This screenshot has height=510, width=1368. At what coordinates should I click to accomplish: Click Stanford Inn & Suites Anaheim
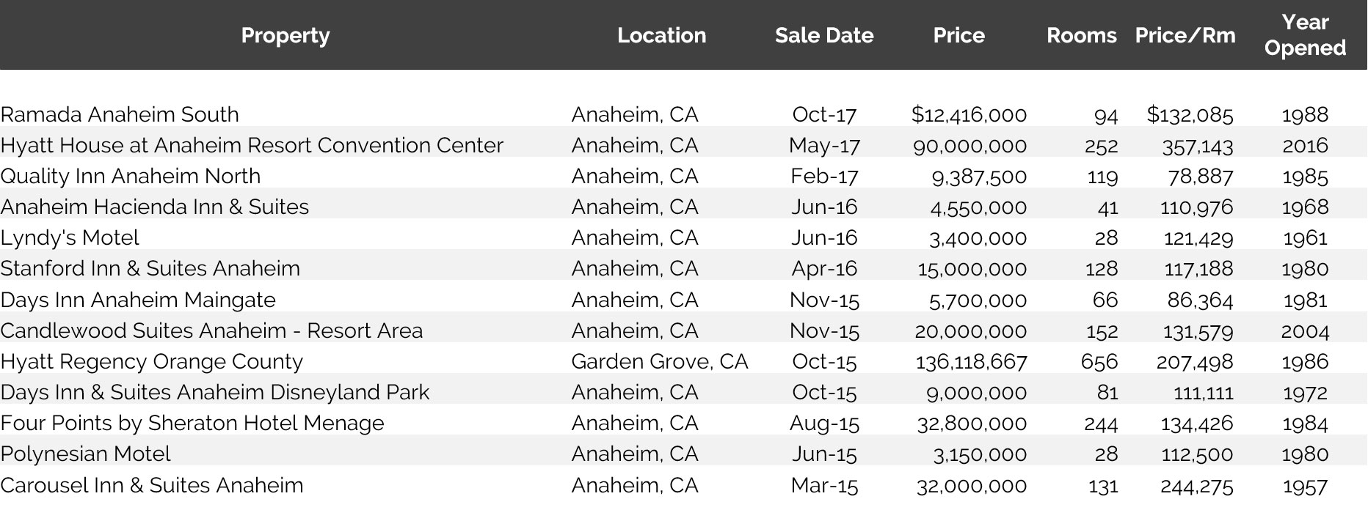pos(150,268)
